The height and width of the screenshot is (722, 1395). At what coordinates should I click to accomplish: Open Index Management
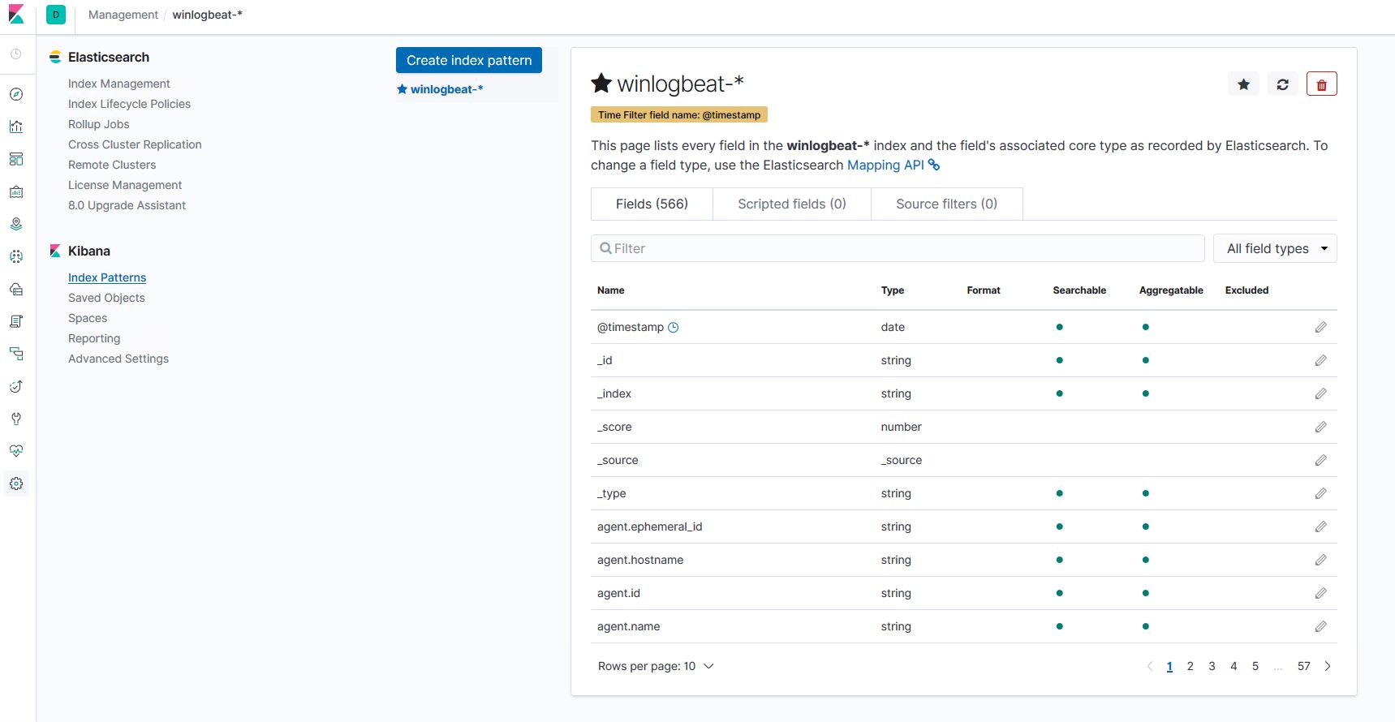[119, 84]
